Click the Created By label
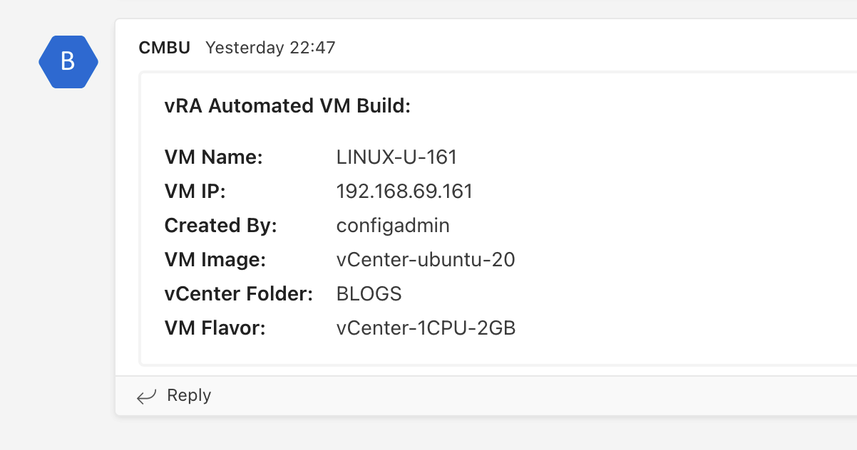 click(x=220, y=226)
